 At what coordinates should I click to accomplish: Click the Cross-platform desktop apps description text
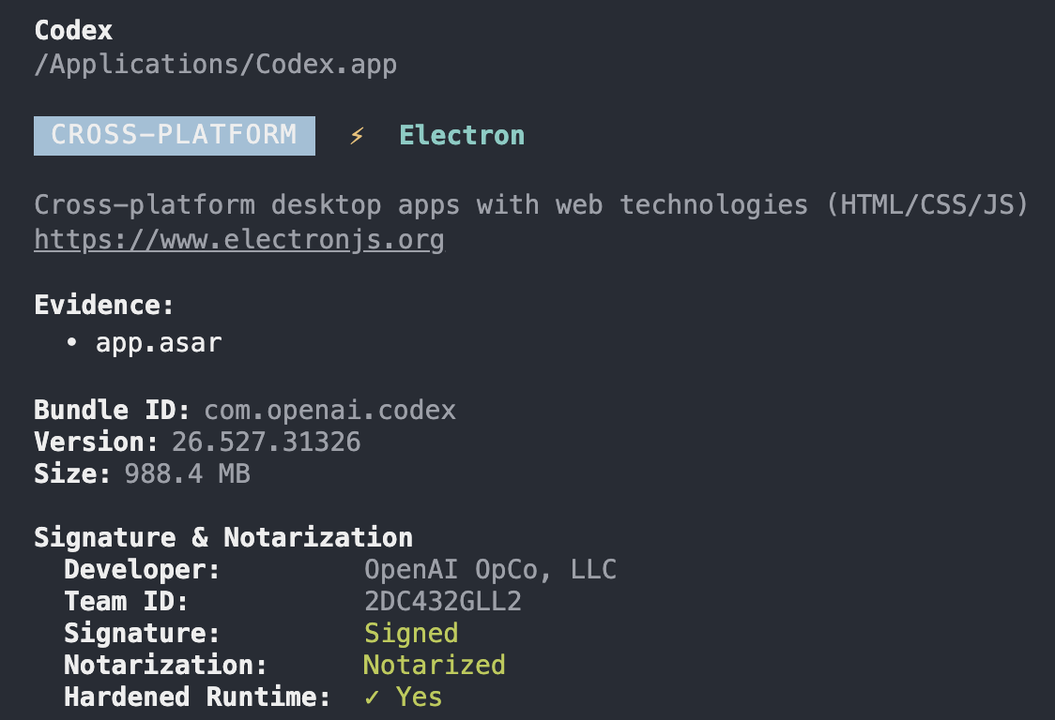[531, 205]
